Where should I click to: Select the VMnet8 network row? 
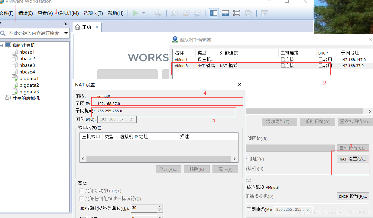(x=272, y=66)
